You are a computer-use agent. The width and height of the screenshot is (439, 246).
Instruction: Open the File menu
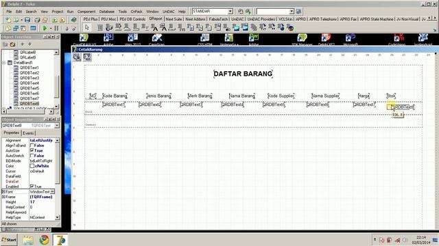9,12
